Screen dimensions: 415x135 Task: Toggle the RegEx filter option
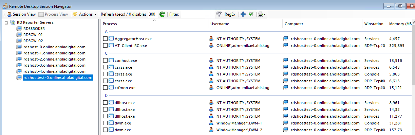(x=230, y=14)
